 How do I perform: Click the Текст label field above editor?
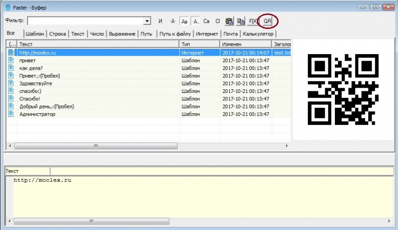point(27,171)
